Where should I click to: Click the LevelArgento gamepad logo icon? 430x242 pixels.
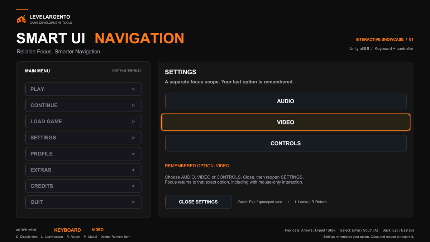[21, 19]
